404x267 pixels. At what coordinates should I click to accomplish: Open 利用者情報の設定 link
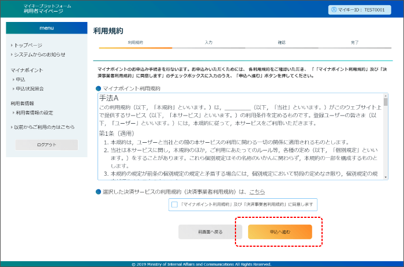(34, 113)
